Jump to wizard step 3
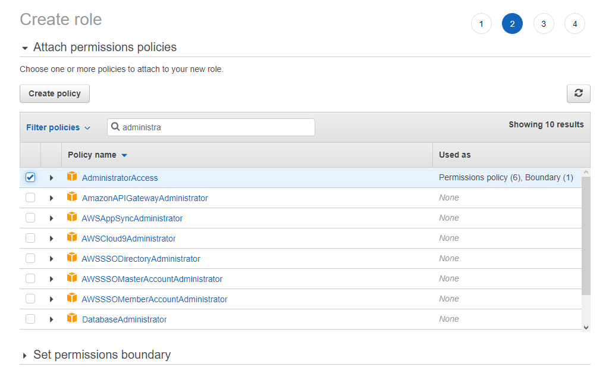This screenshot has width=609, height=373. coord(544,24)
